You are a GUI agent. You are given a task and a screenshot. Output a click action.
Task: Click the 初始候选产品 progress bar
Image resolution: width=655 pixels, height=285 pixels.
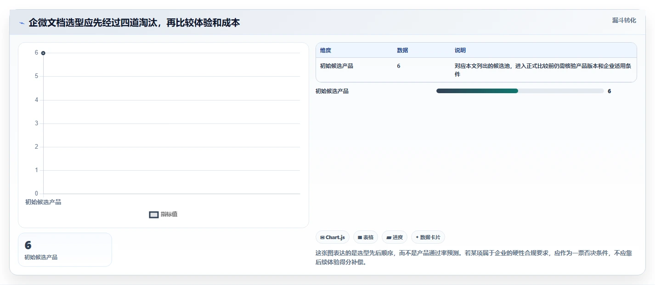520,91
